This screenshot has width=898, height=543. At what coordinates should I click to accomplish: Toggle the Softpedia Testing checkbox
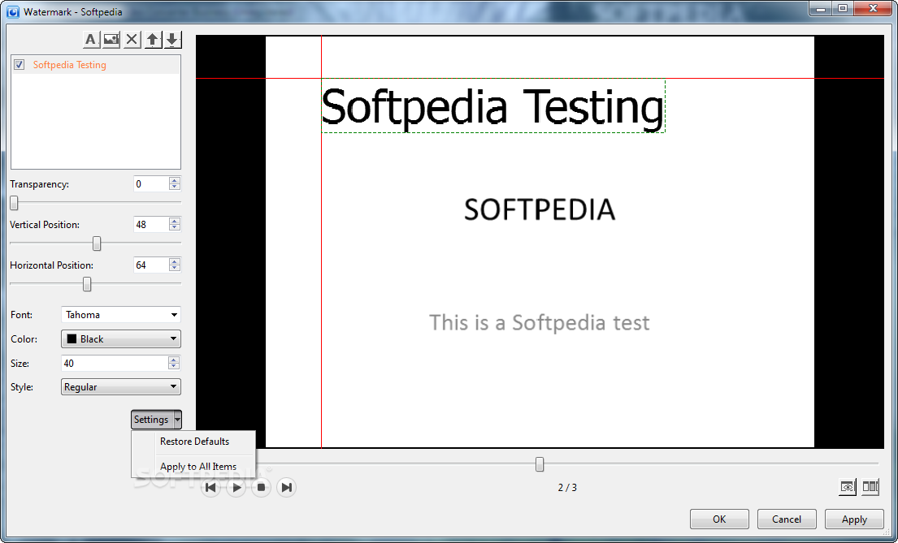[20, 65]
